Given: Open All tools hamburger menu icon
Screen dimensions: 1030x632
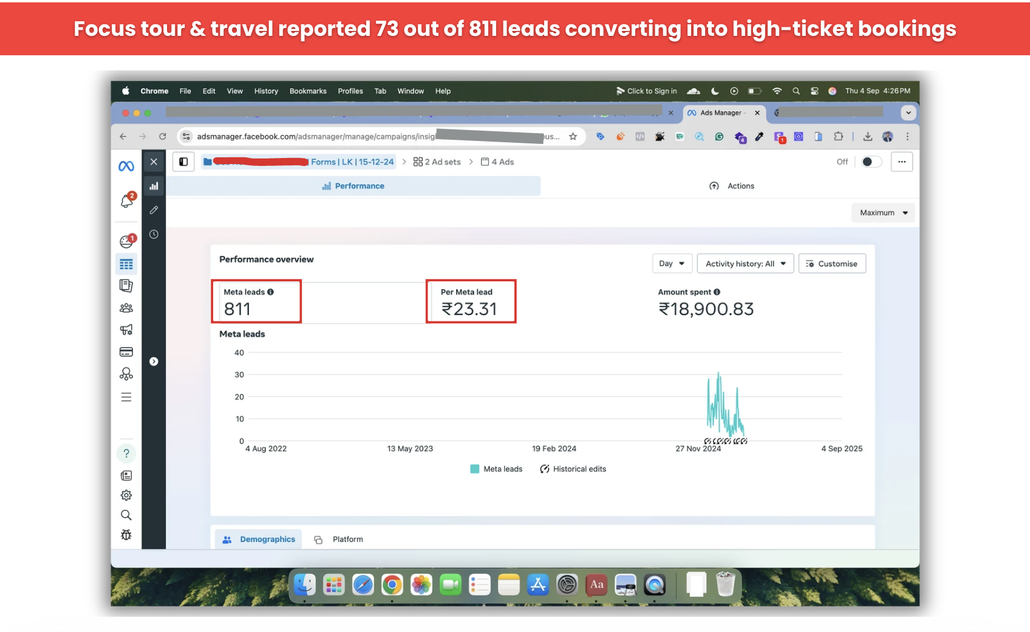Looking at the screenshot, I should (126, 397).
